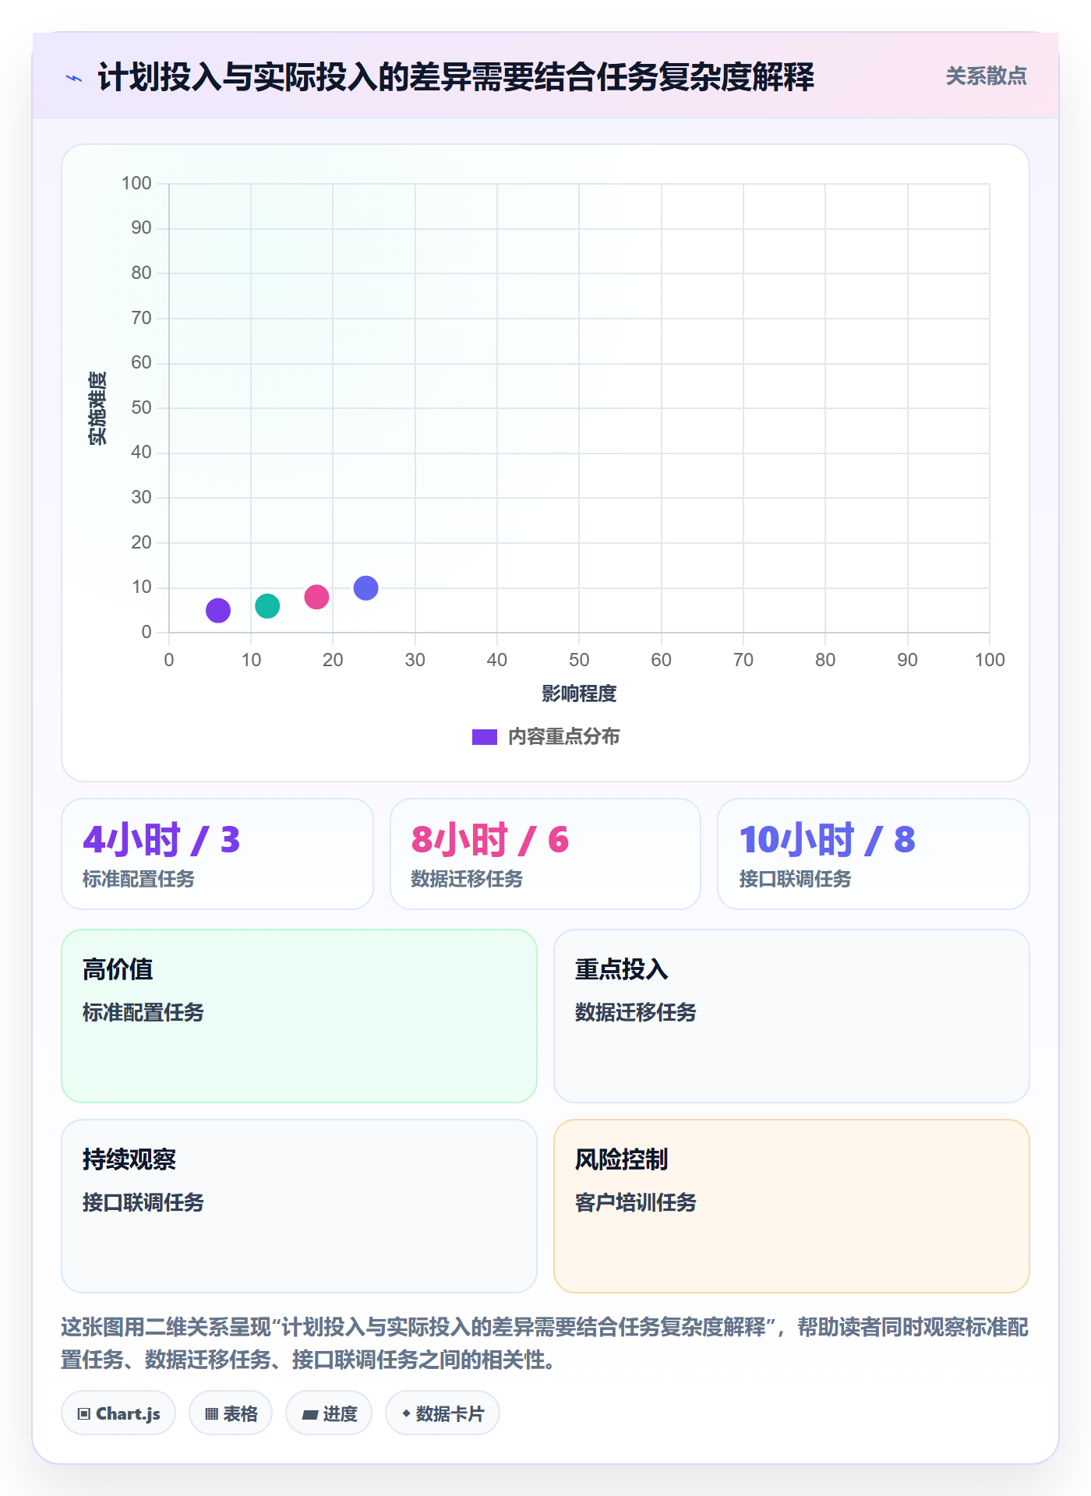Image resolution: width=1091 pixels, height=1496 pixels.
Task: Click the 数据卡片 tag chip
Action: click(x=443, y=1413)
